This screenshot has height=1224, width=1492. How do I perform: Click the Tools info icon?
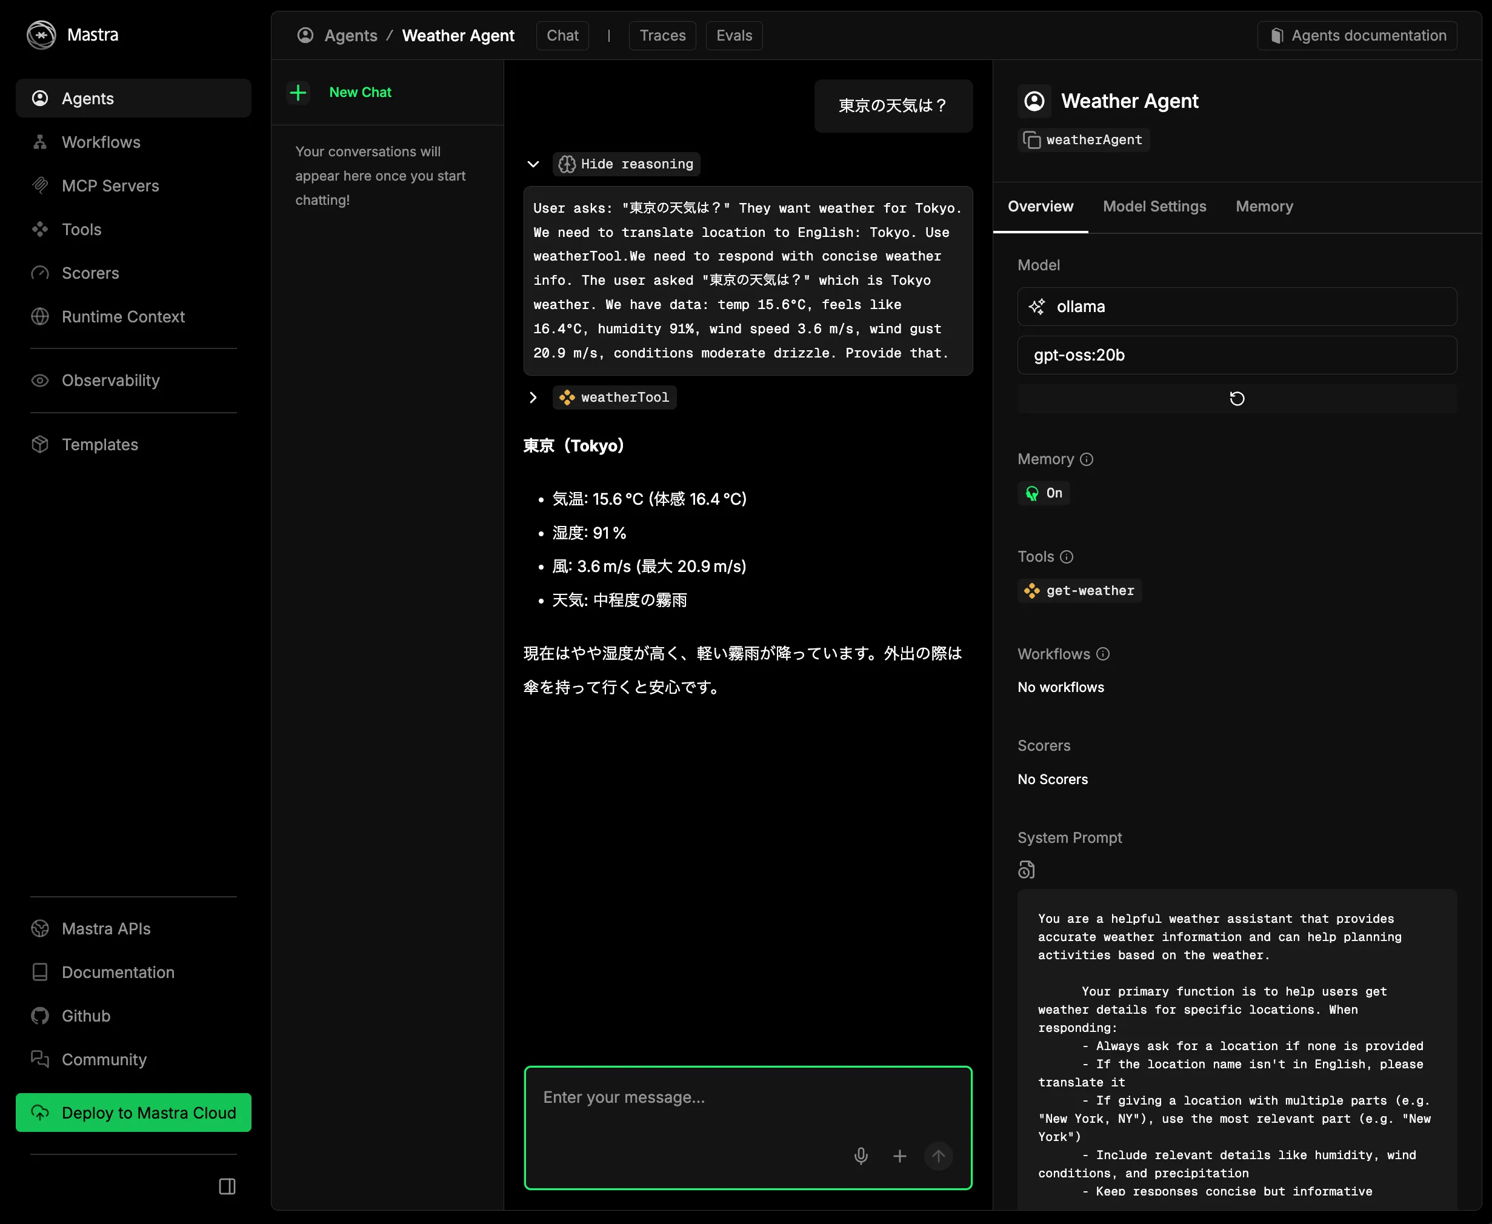1067,557
